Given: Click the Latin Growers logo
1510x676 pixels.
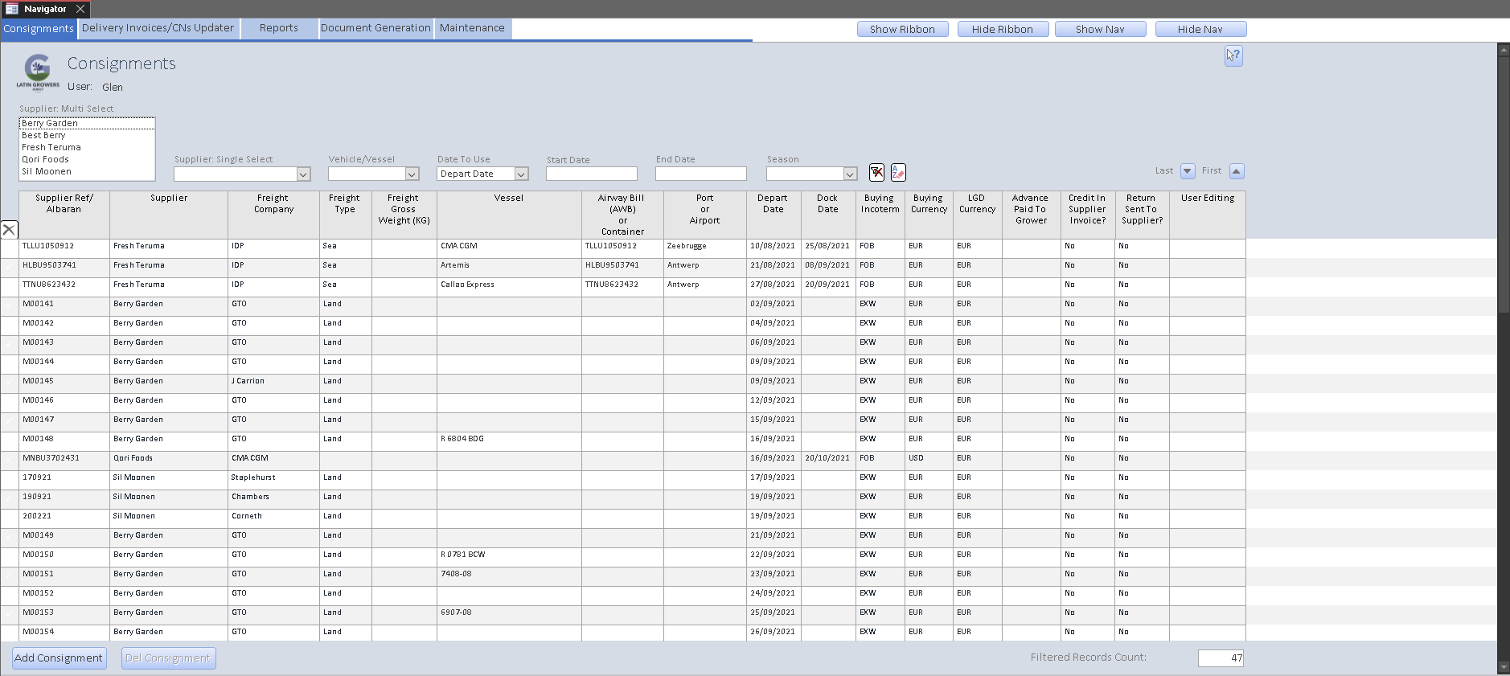Looking at the screenshot, I should 38,72.
